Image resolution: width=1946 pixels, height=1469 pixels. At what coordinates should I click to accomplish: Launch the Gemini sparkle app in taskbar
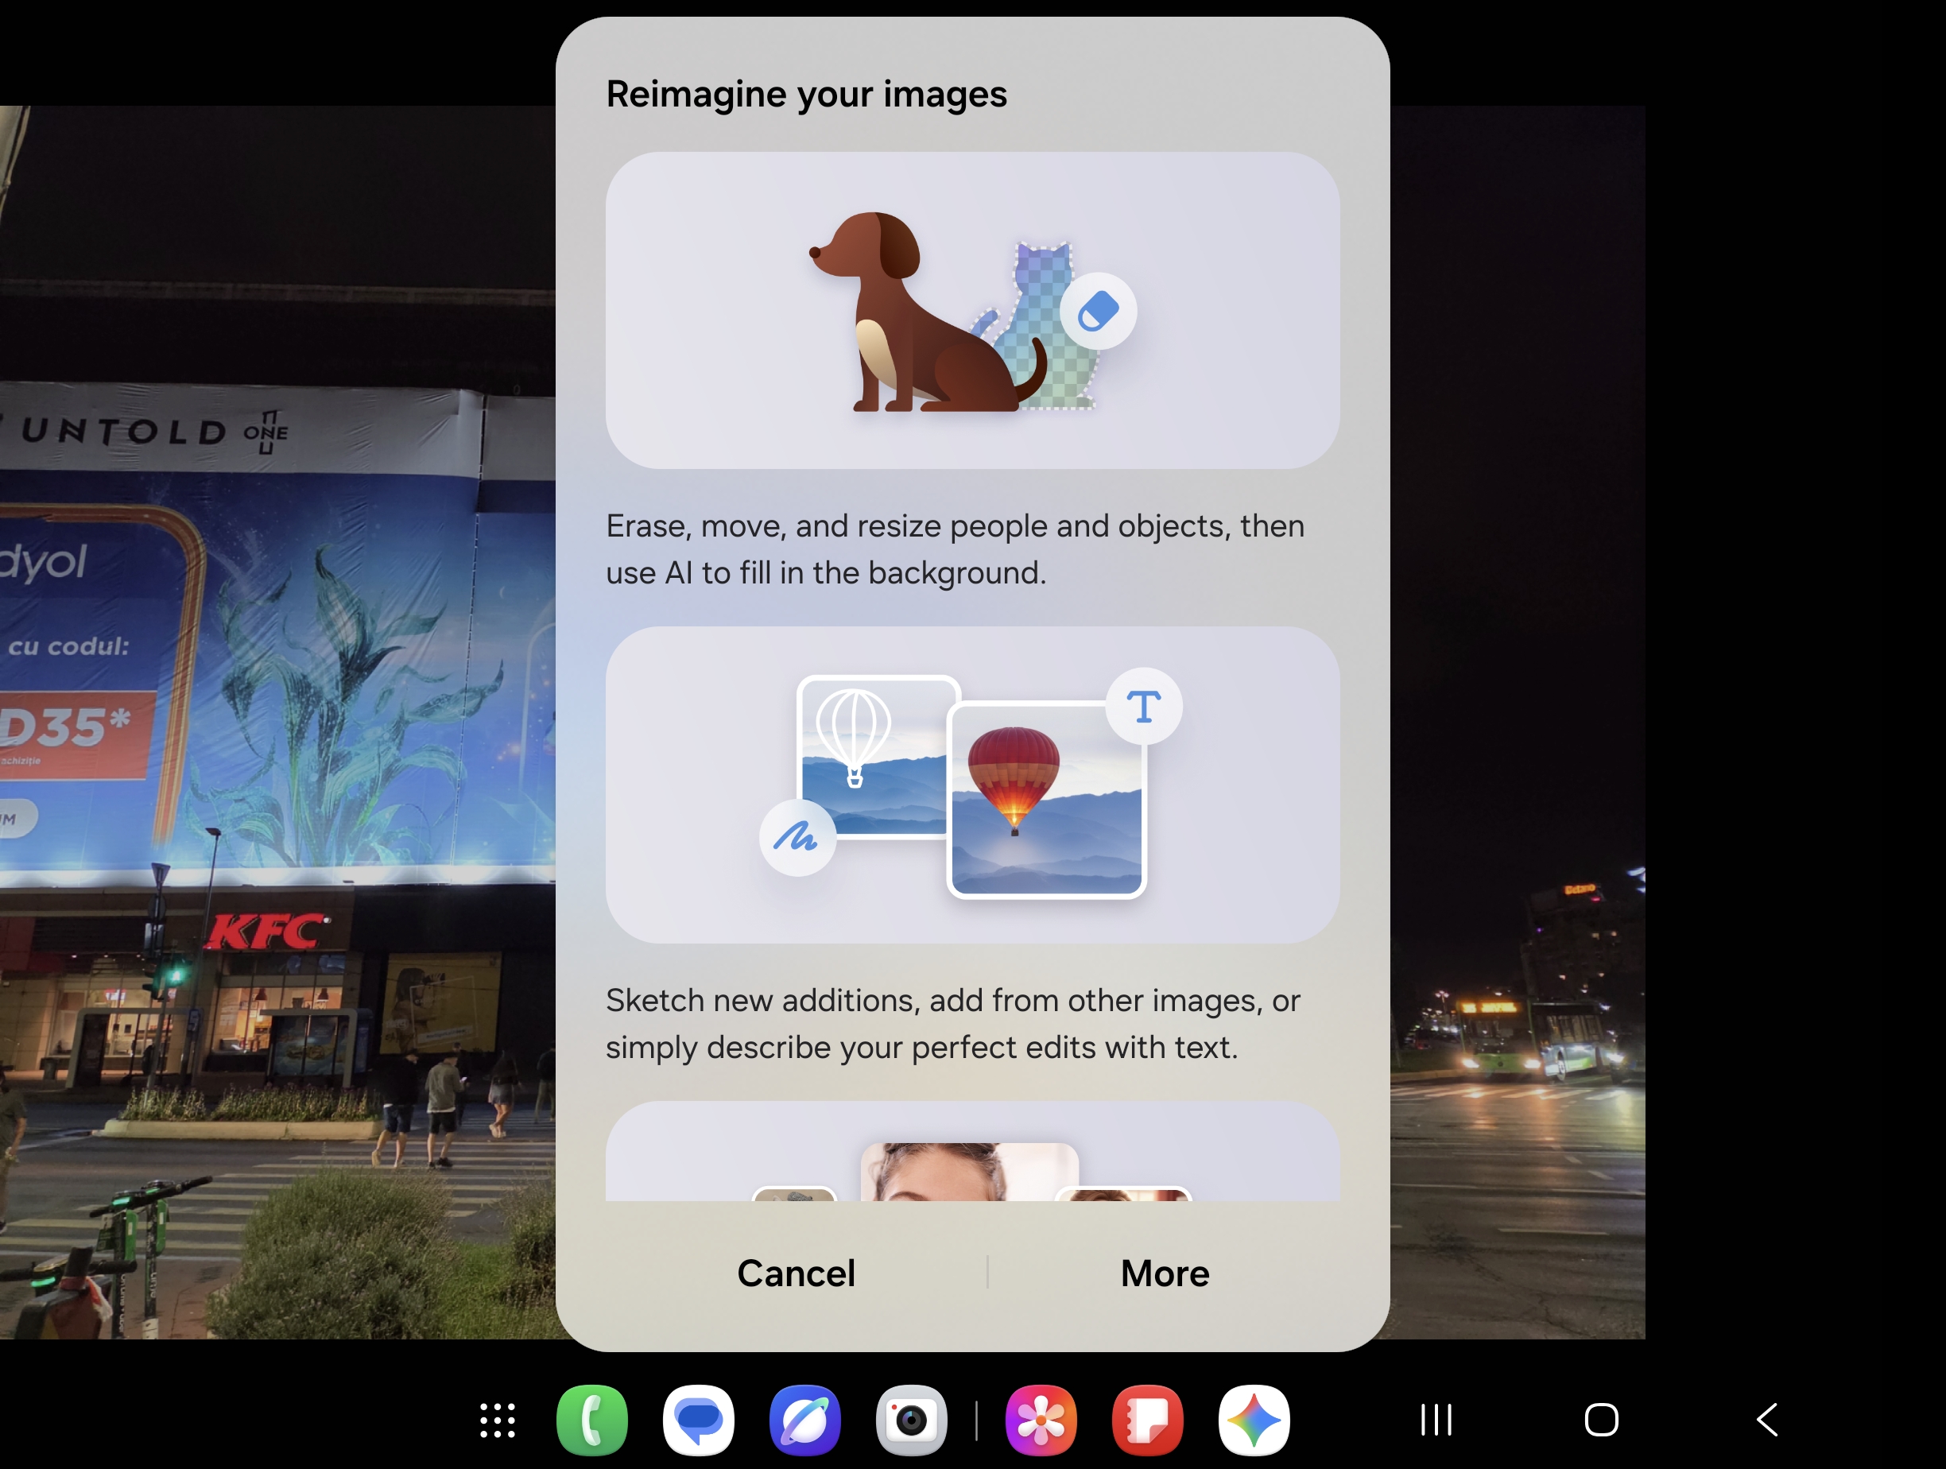tap(1254, 1420)
